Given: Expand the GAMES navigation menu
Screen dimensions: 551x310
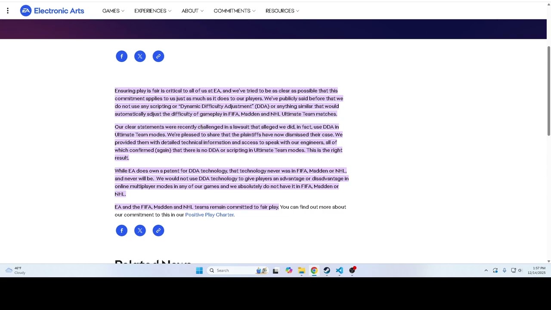Looking at the screenshot, I should [113, 11].
